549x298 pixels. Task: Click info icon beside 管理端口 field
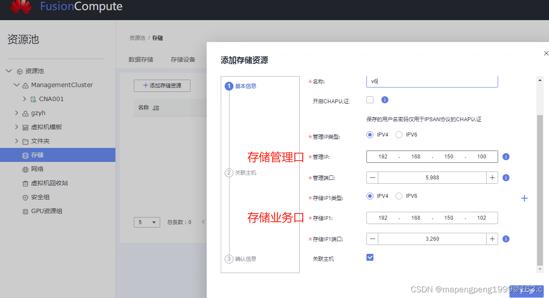[506, 178]
